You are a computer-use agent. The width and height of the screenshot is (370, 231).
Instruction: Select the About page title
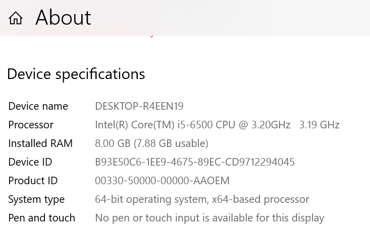[x=63, y=18]
